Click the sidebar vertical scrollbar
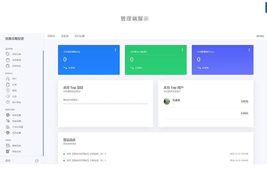 43,103
